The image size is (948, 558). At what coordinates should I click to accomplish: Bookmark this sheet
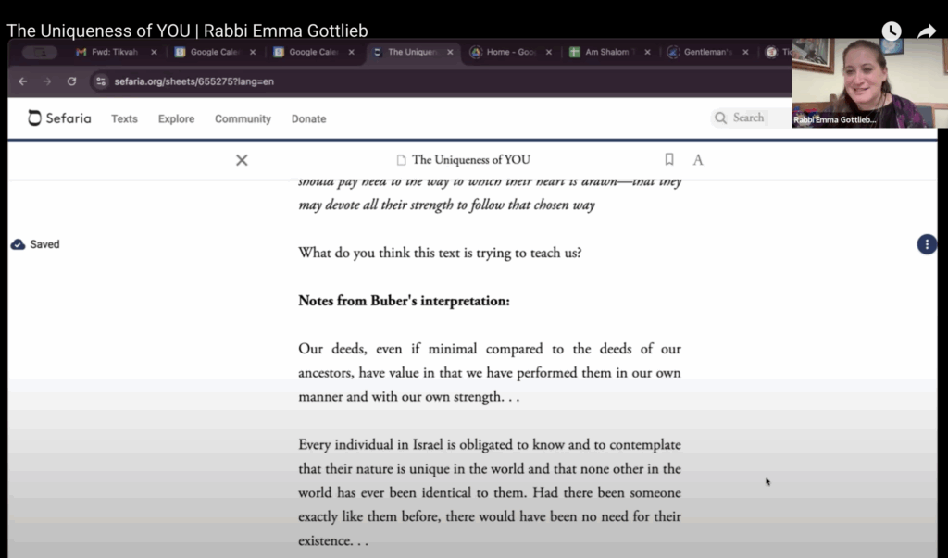(x=669, y=159)
